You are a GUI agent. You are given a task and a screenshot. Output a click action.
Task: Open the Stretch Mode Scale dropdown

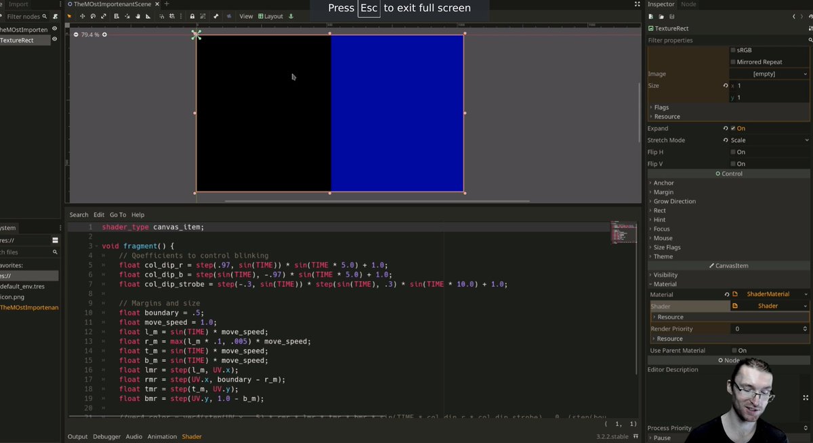coord(769,140)
